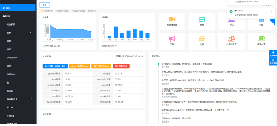Click the 其他信息 card header

pos(92,114)
